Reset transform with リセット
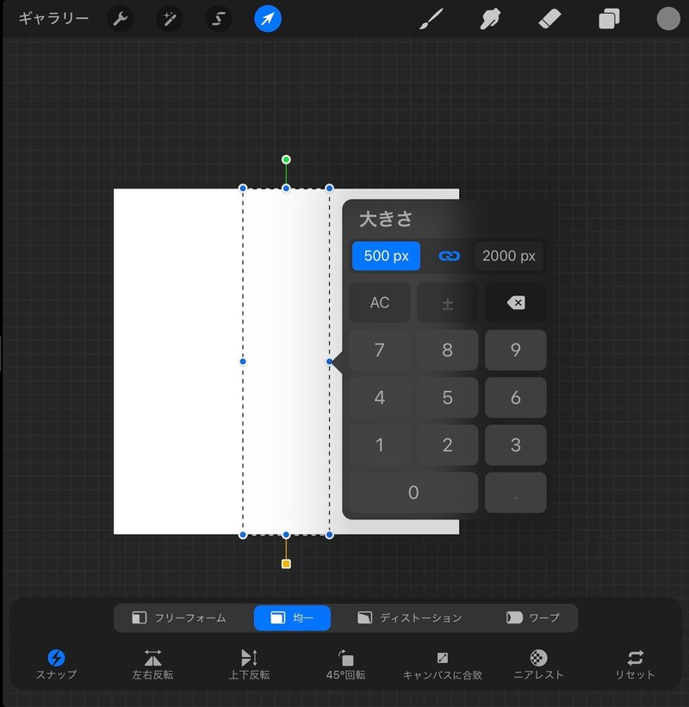 pyautogui.click(x=635, y=664)
